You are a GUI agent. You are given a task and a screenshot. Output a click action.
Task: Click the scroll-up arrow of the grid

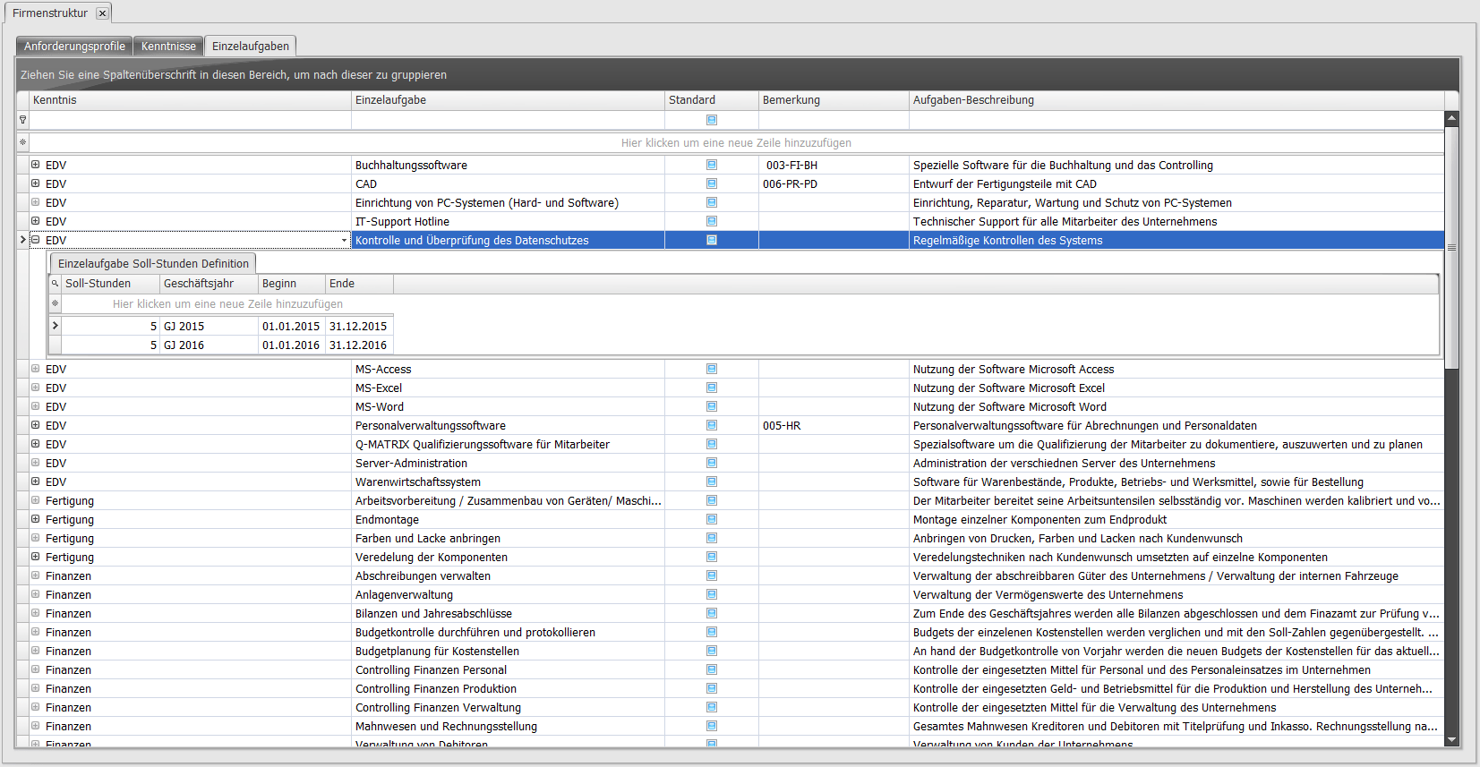tap(1451, 118)
